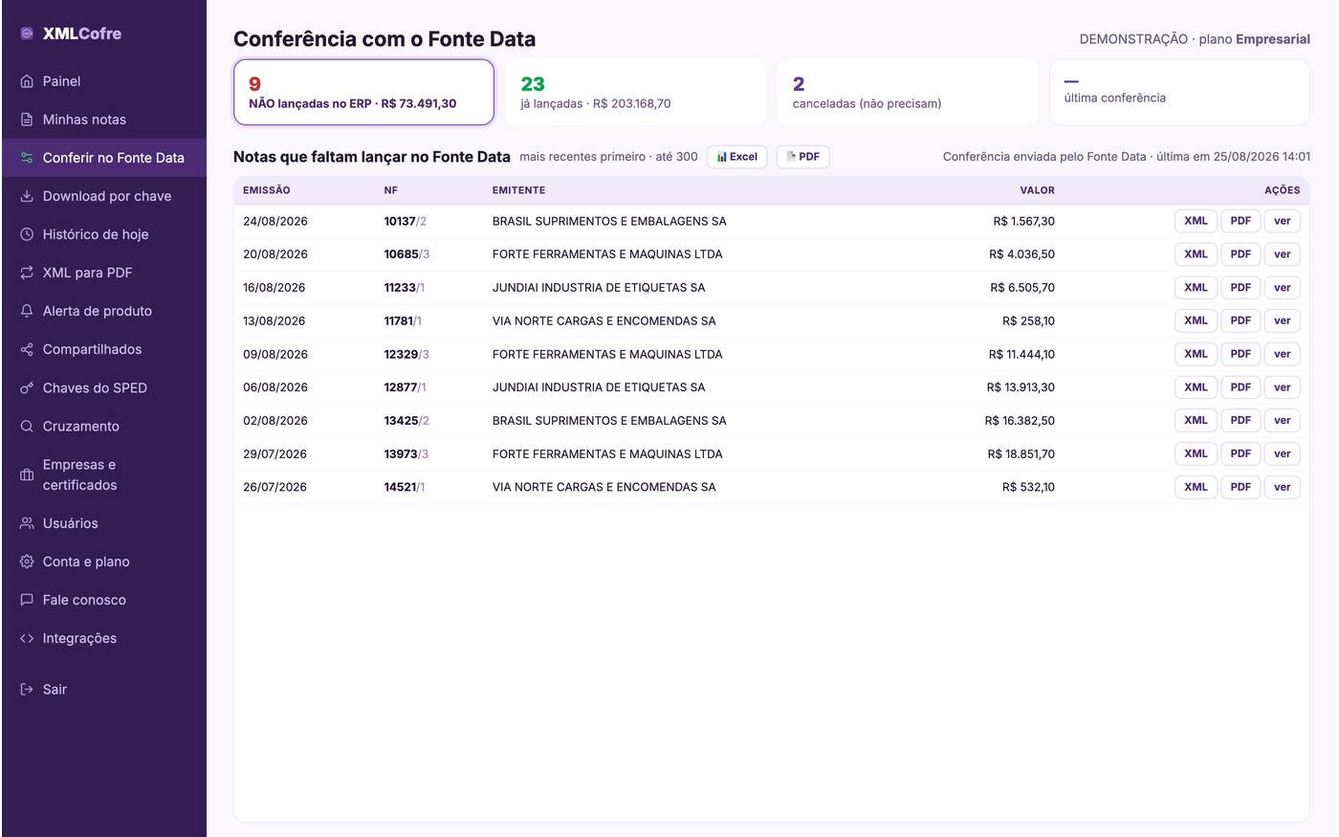1339x837 pixels.
Task: Open Download por chave page
Action: click(x=104, y=196)
